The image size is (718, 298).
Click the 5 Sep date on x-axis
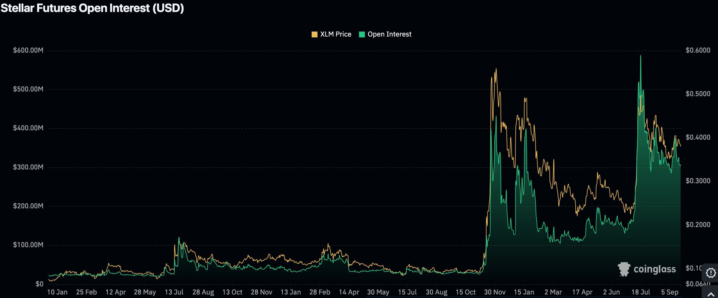[x=669, y=292]
